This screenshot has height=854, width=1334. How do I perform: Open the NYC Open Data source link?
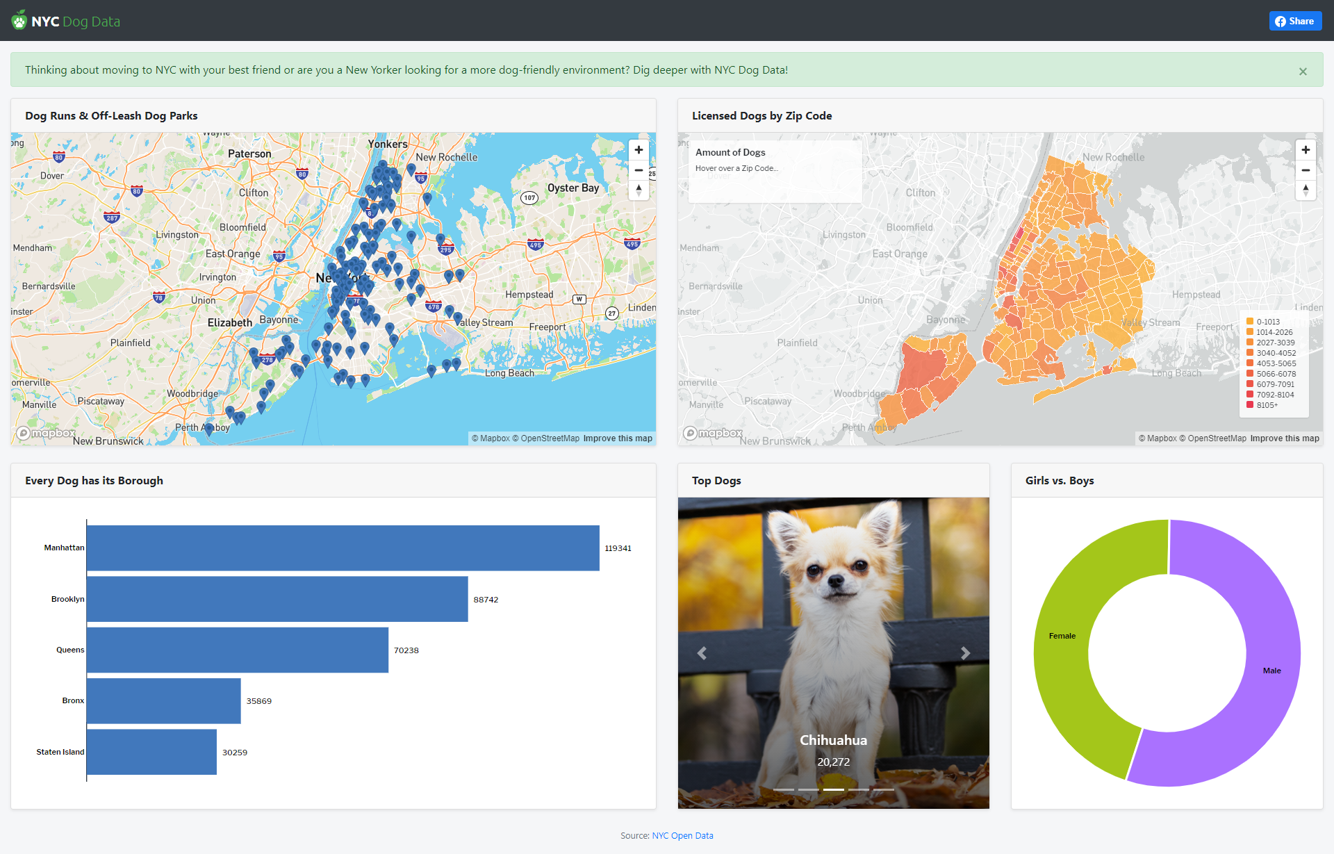(x=682, y=836)
